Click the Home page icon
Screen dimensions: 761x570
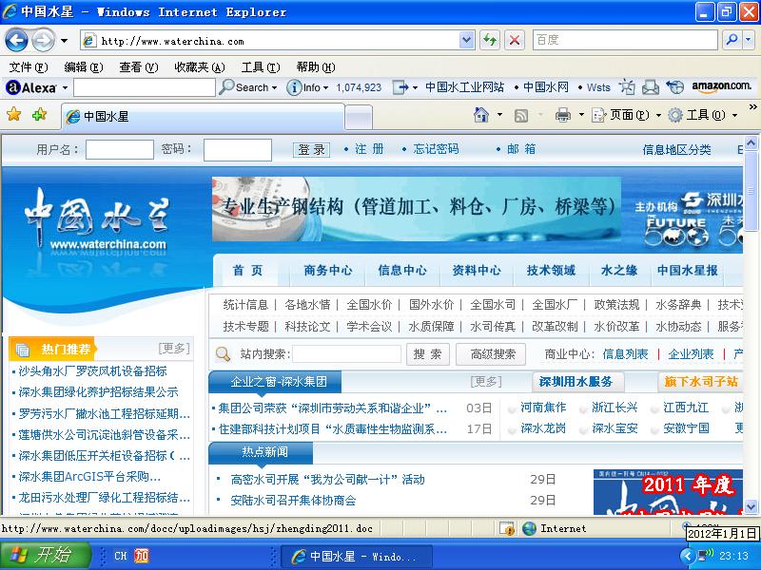pos(481,115)
